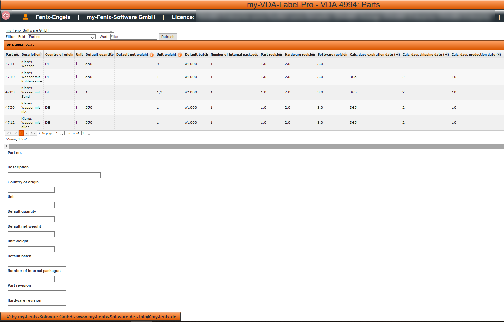Click the previous page arrow in pagination

coord(15,133)
